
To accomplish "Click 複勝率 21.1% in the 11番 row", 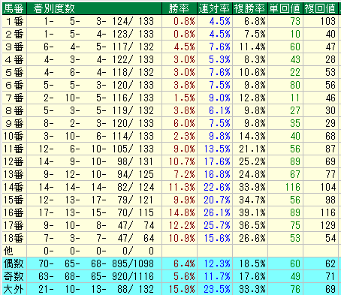I will 252,149.
